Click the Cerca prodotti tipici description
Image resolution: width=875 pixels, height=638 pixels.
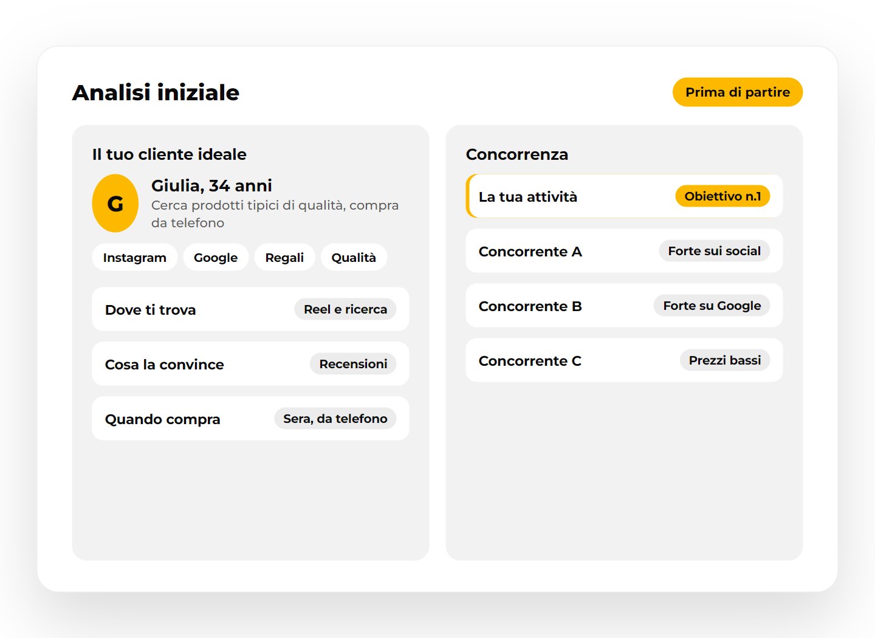point(275,214)
